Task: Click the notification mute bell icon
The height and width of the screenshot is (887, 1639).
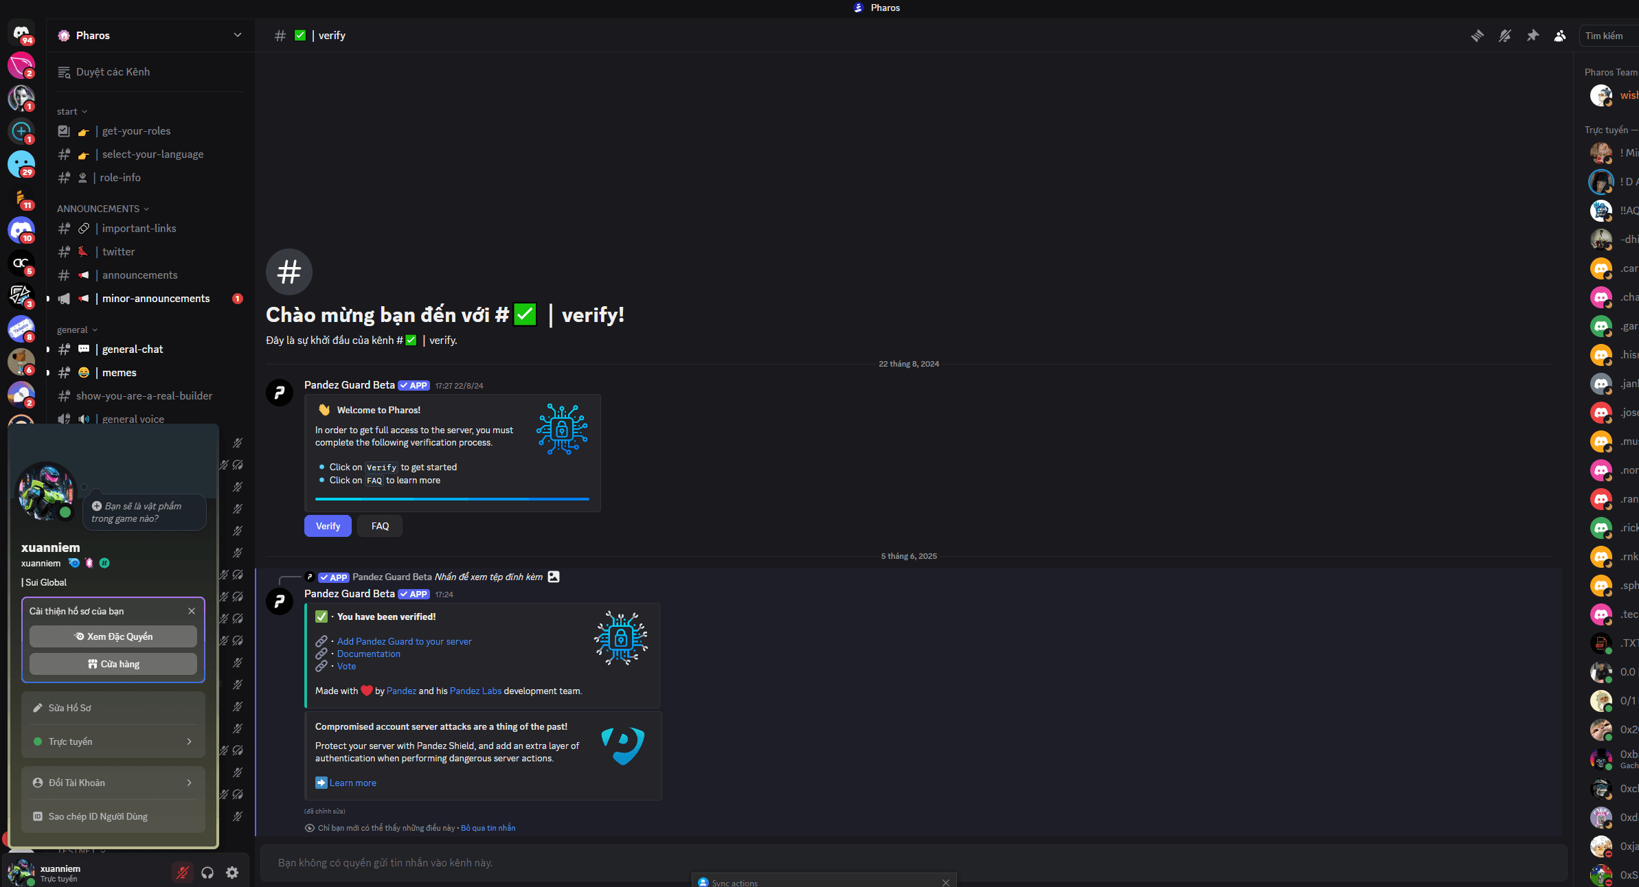Action: tap(1505, 36)
